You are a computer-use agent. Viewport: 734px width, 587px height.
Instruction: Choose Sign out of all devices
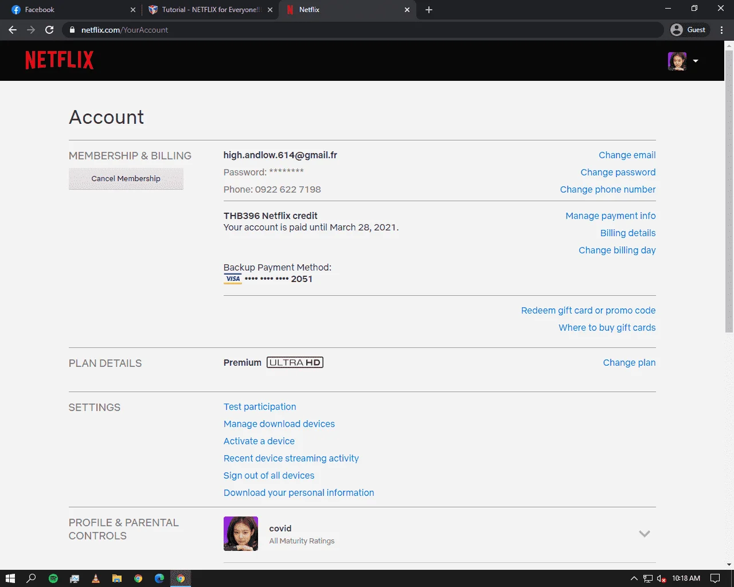pos(269,476)
